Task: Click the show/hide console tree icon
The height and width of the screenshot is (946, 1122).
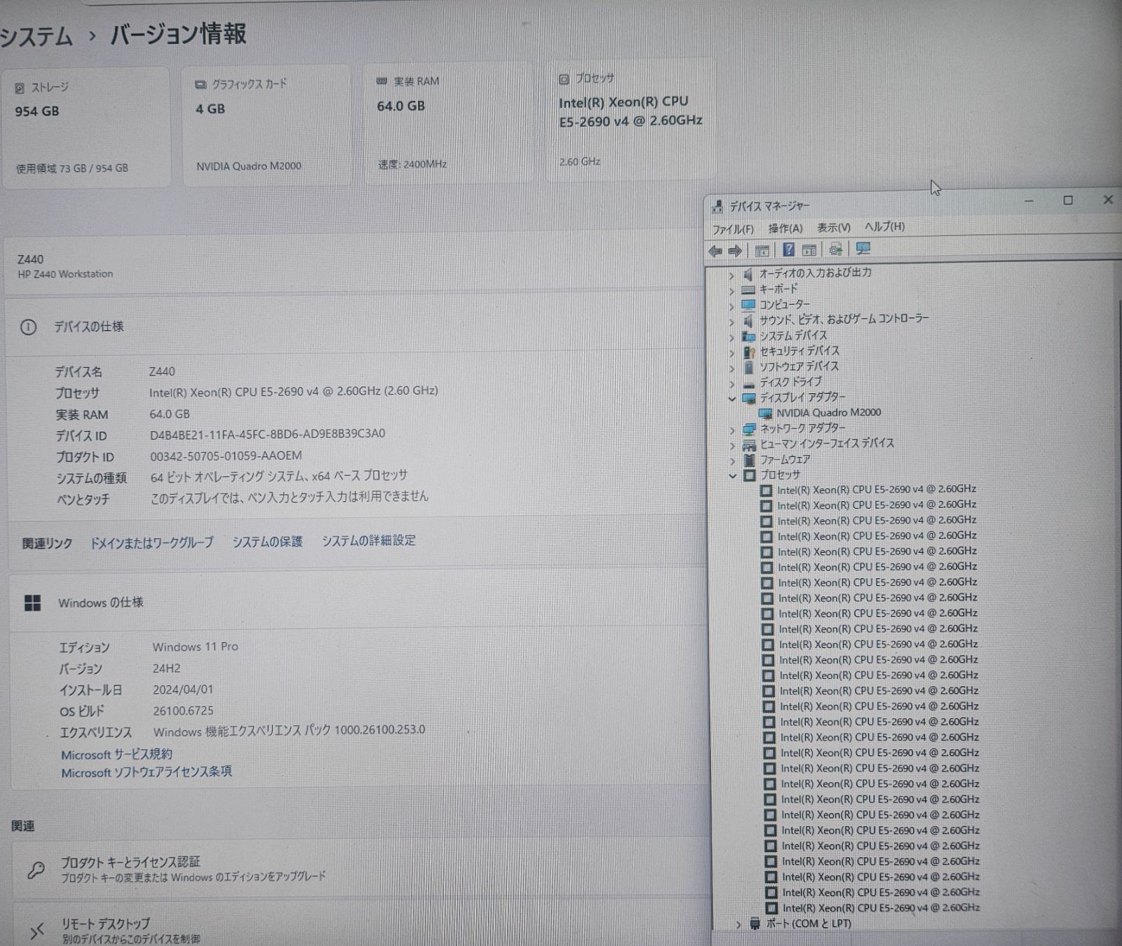Action: (x=762, y=249)
